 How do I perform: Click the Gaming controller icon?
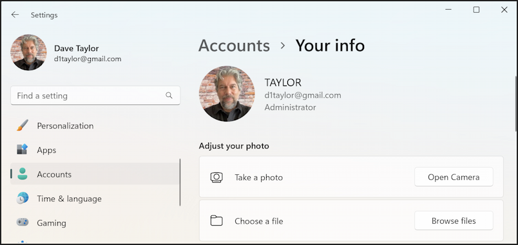[x=23, y=222]
